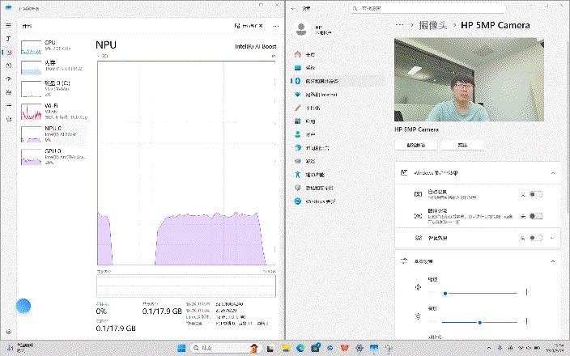This screenshot has width=570, height=356.
Task: Select Wi-Fi in performance list
Action: [x=53, y=111]
